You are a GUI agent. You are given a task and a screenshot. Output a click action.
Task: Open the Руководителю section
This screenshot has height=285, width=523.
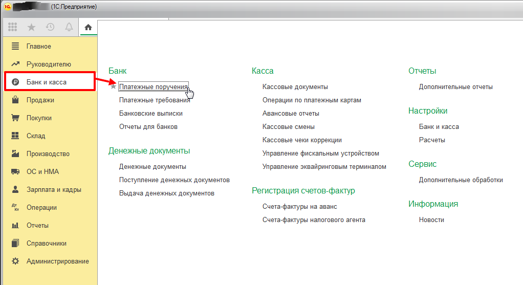click(x=49, y=64)
